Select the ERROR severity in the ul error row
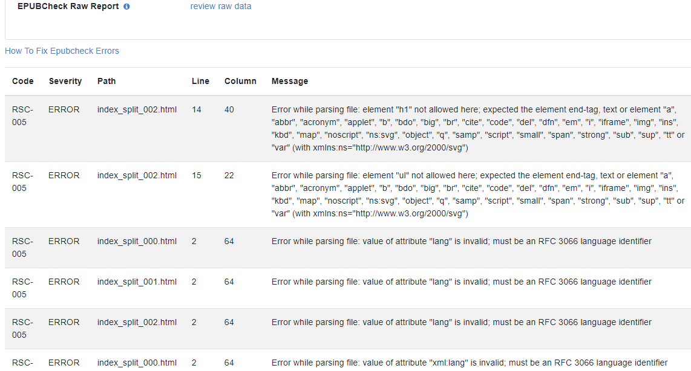Viewport: 691px width, 371px height. pos(64,175)
